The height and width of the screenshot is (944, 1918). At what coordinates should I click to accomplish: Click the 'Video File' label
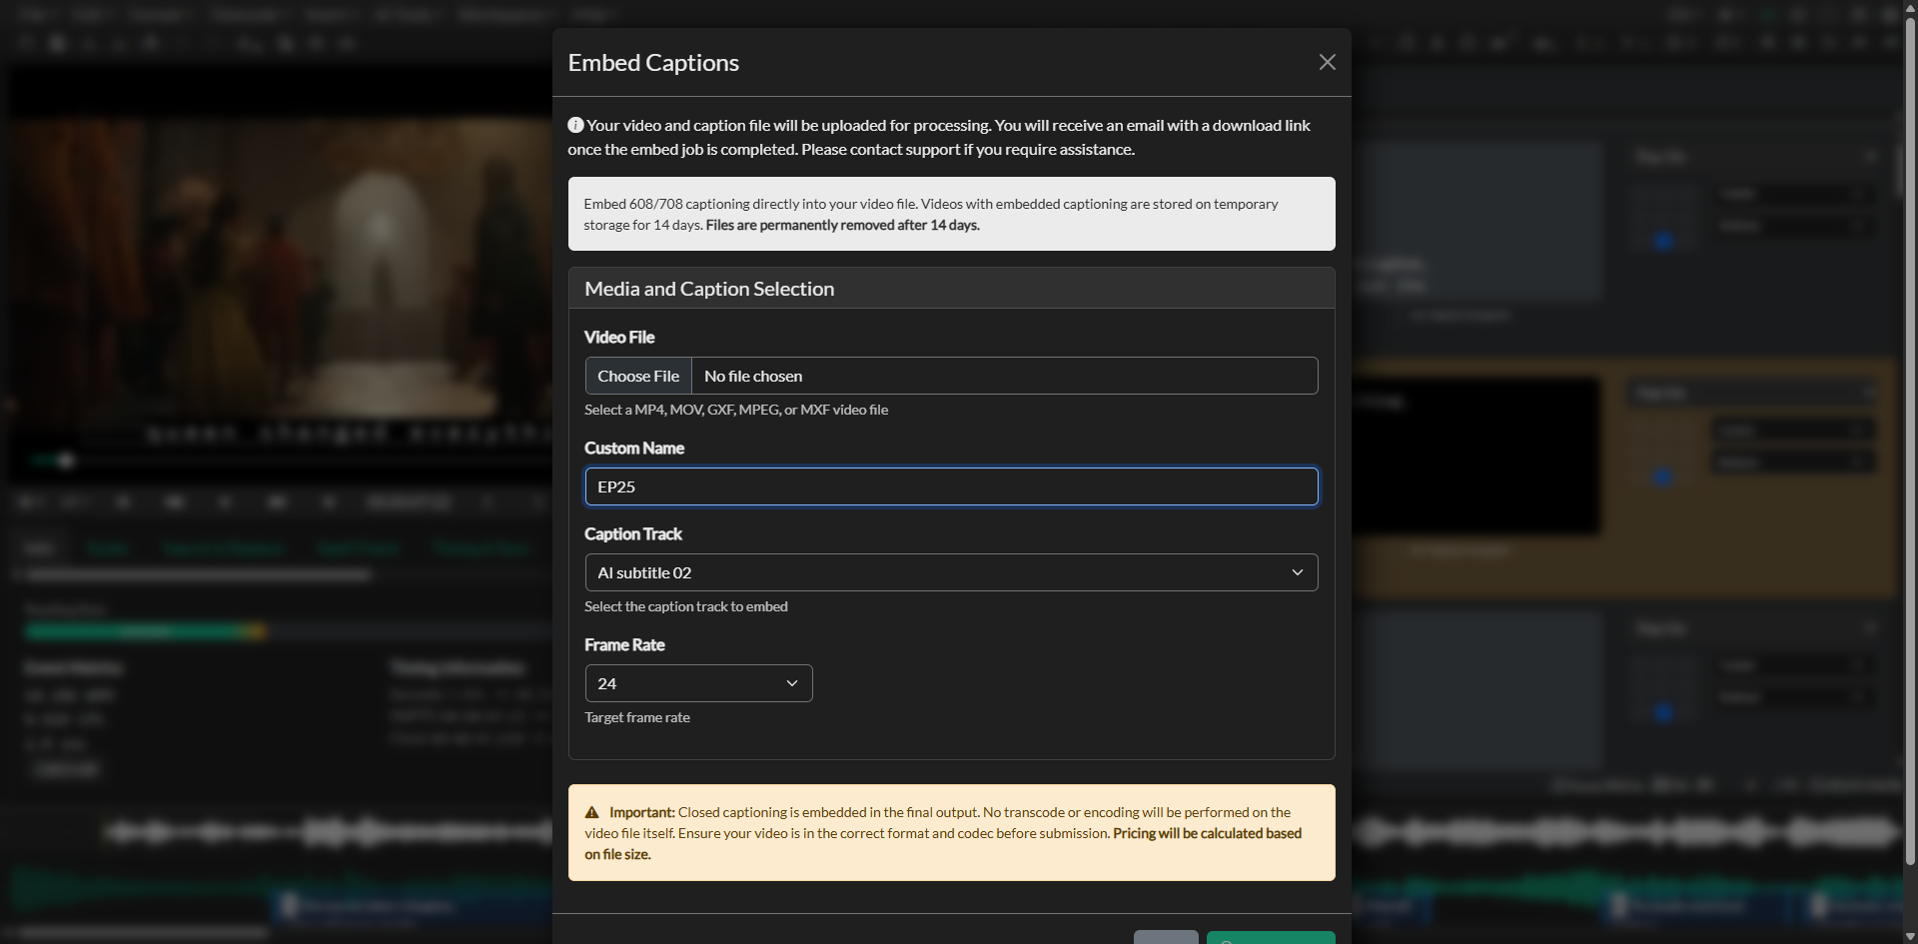coord(619,338)
